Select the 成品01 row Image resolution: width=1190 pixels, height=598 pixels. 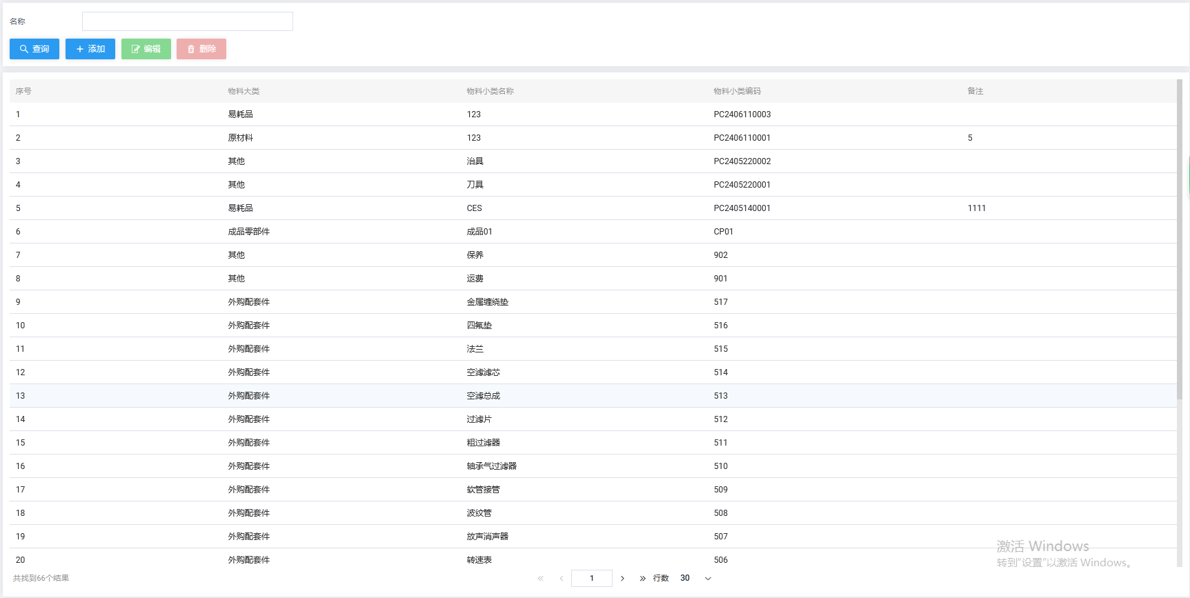[479, 232]
